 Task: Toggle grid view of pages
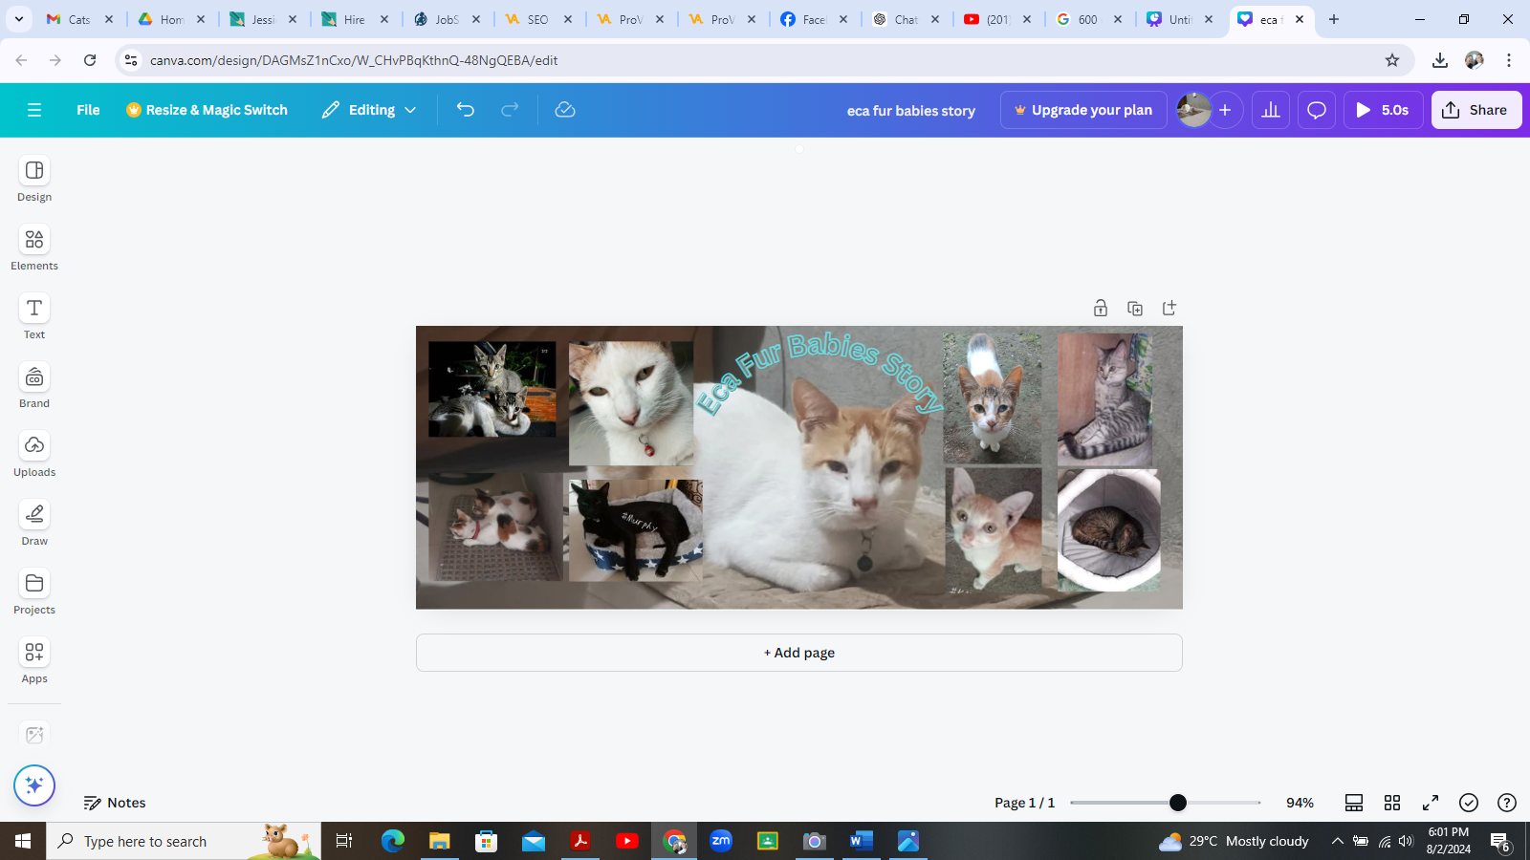point(1392,803)
